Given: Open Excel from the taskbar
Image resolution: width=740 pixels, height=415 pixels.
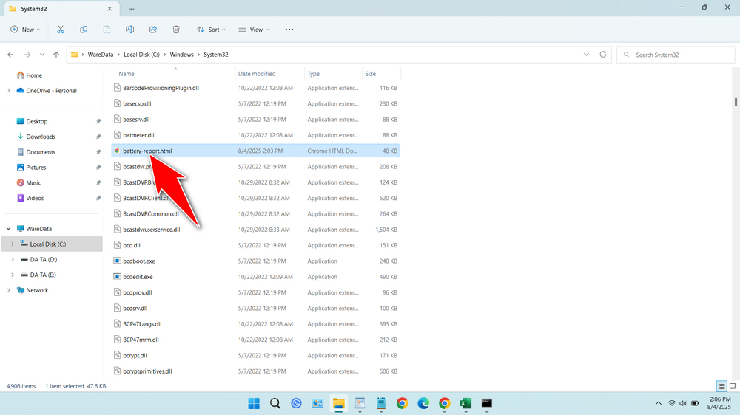Looking at the screenshot, I should point(465,404).
